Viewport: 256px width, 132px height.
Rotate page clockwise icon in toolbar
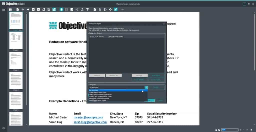point(49,9)
